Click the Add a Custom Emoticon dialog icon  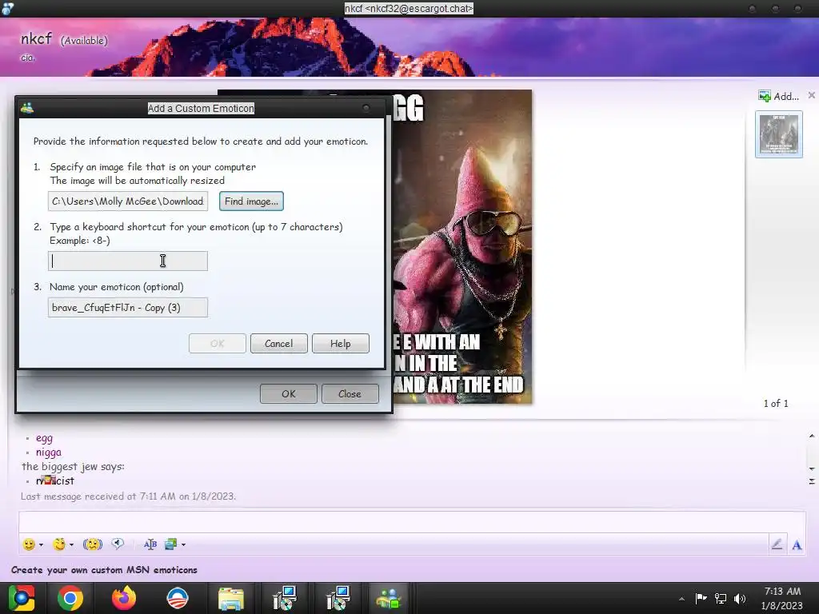pyautogui.click(x=27, y=108)
